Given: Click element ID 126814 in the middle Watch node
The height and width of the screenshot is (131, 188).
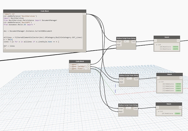Looking at the screenshot, I should [178, 91].
